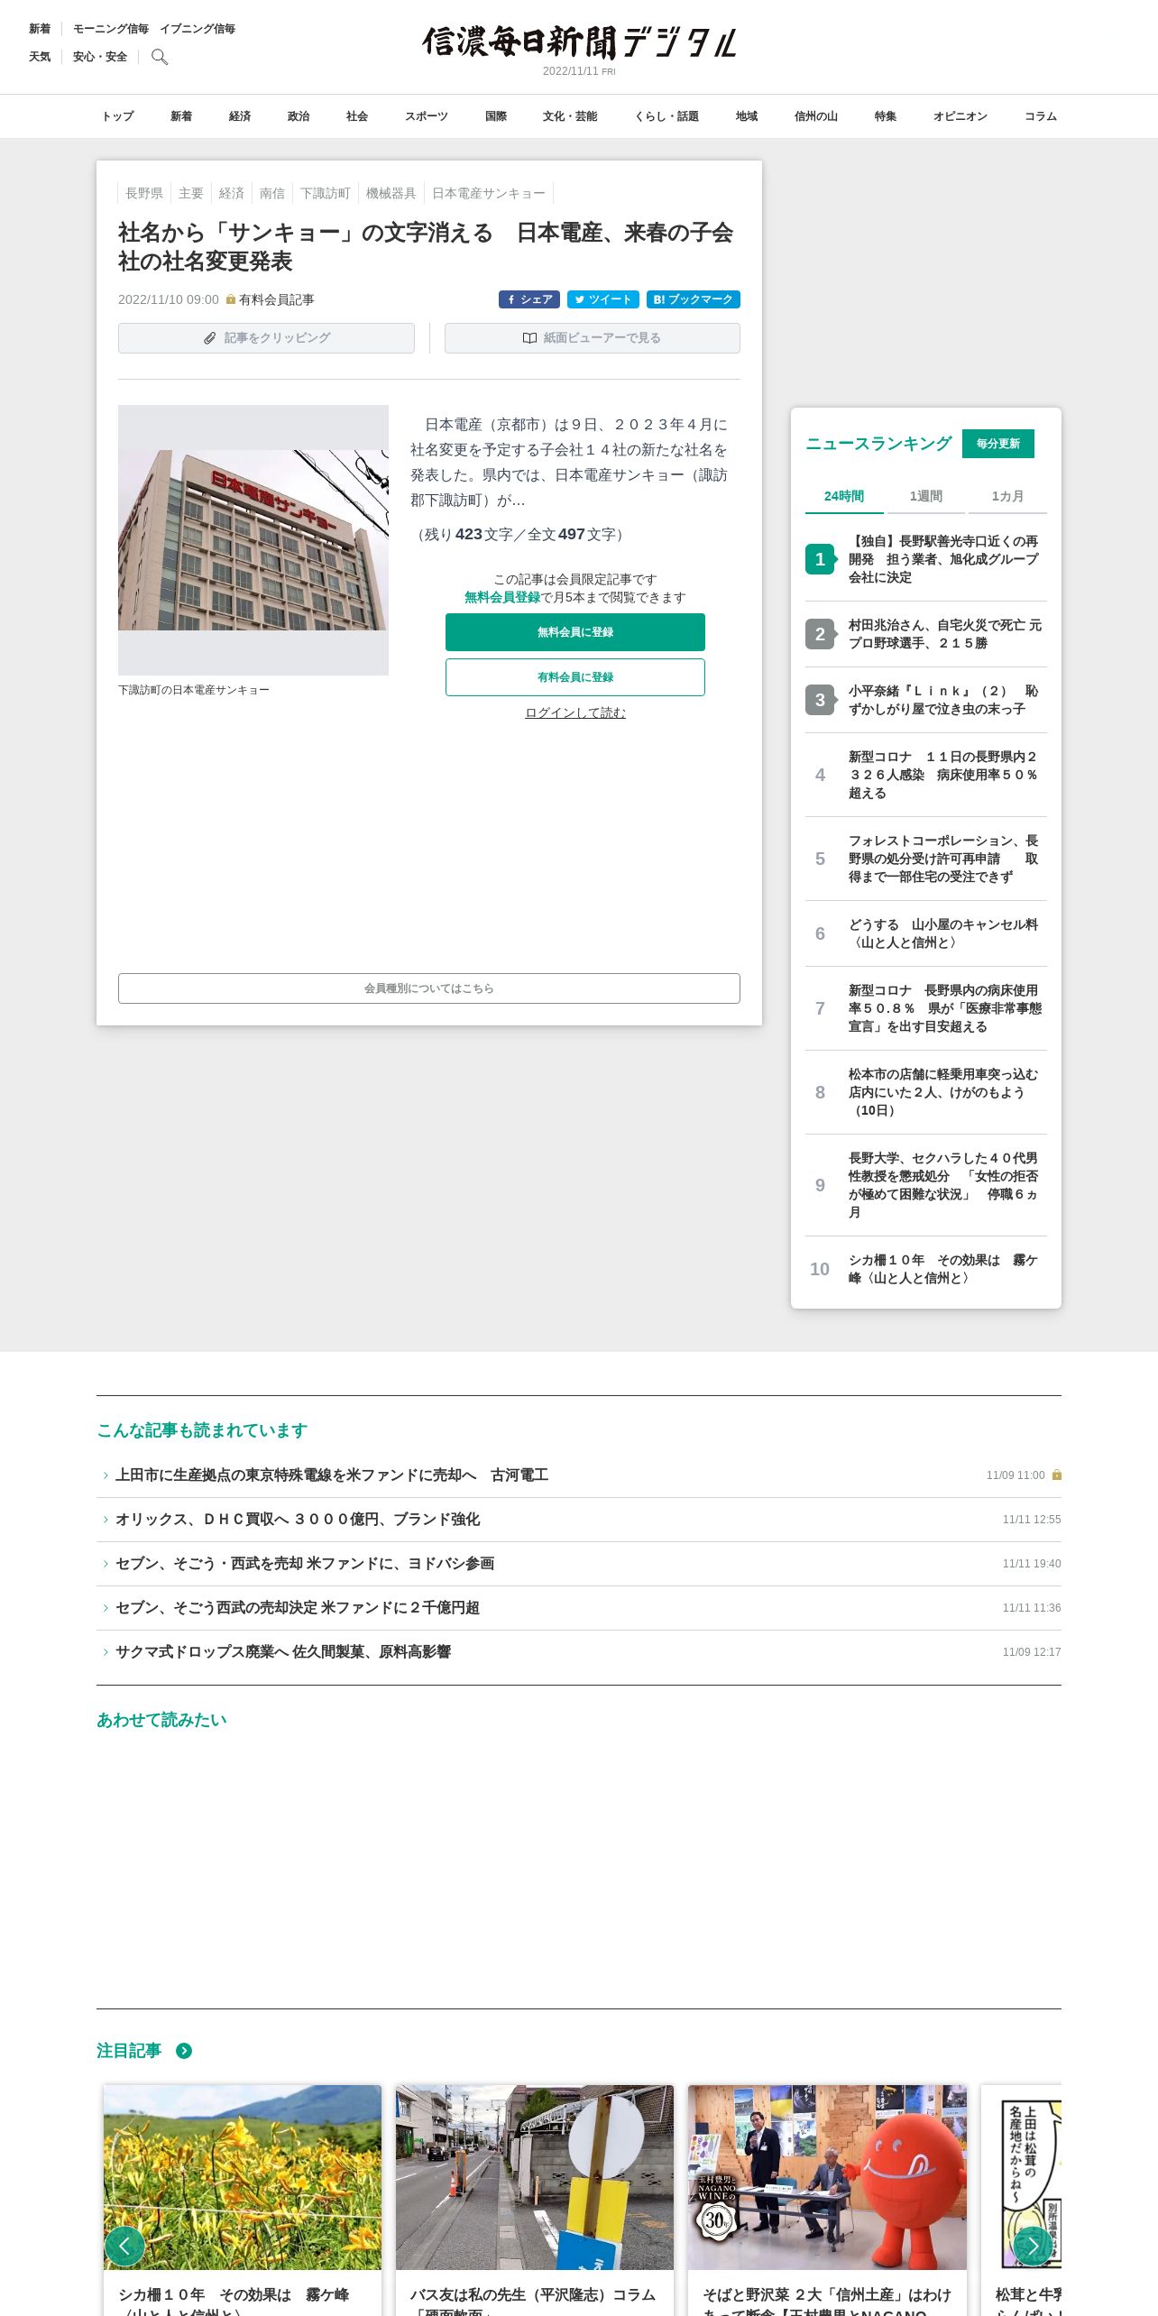Open そばと野沢菜 信州土産 thumbnail
Image resolution: width=1158 pixels, height=2316 pixels.
[827, 2177]
